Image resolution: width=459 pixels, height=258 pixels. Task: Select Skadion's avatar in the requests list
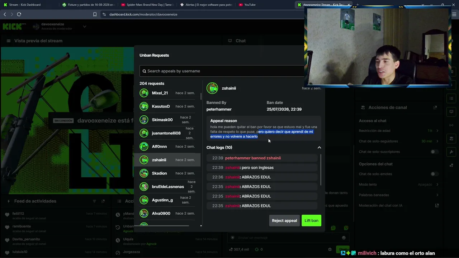coord(144,173)
